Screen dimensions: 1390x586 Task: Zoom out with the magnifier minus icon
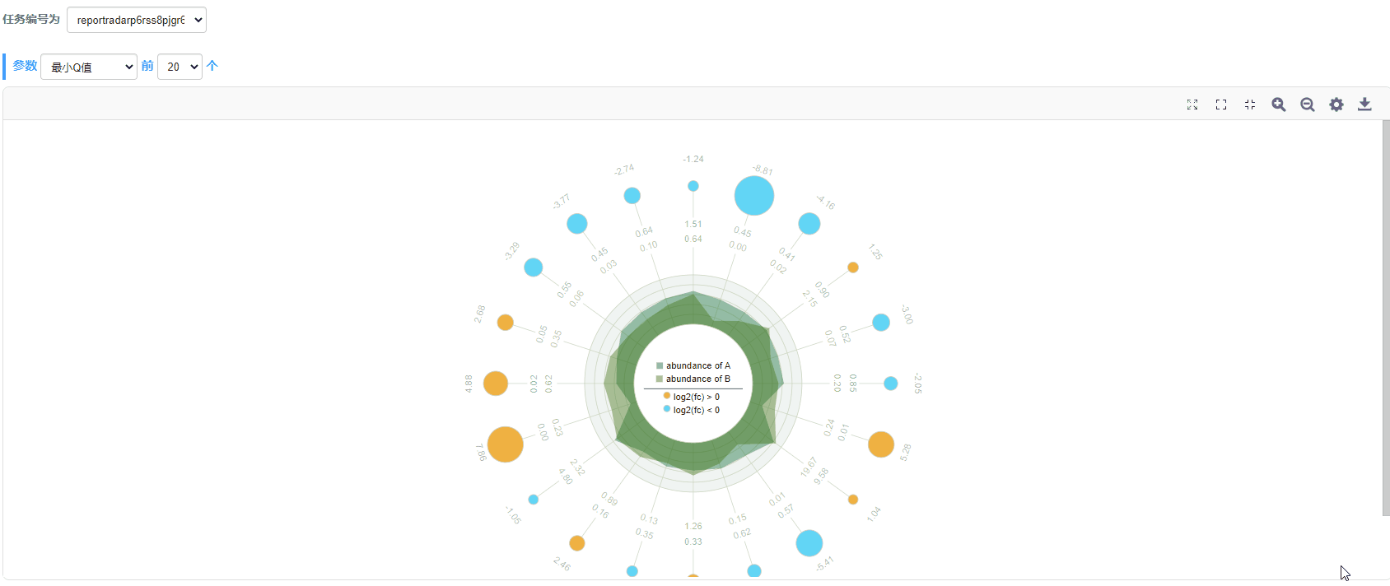point(1308,105)
